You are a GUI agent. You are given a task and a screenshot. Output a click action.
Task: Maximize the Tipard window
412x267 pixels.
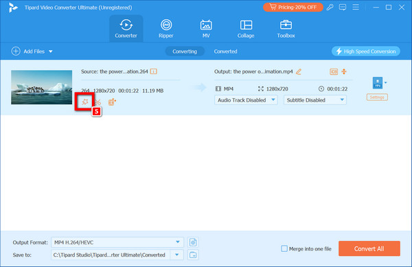pos(389,8)
